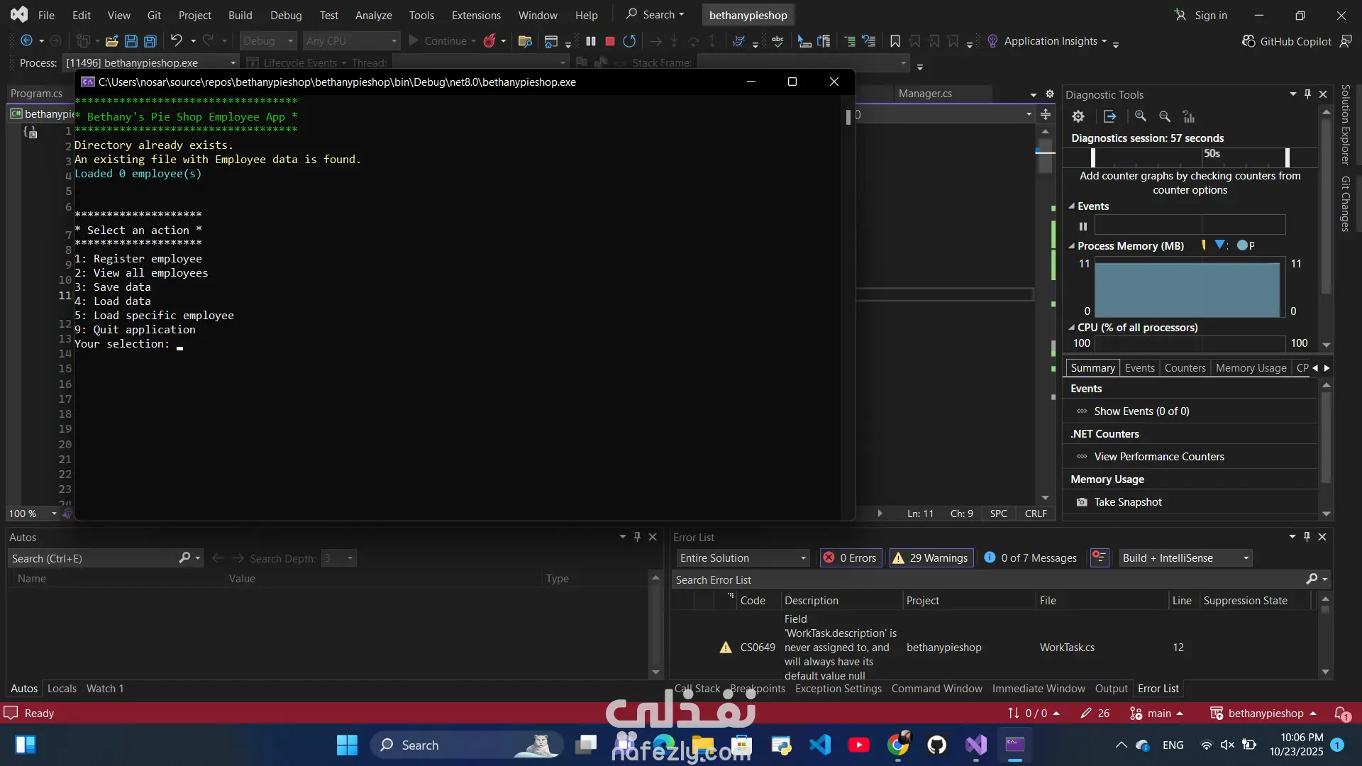Stop debugging with the red square
This screenshot has width=1362, height=766.
click(x=609, y=41)
